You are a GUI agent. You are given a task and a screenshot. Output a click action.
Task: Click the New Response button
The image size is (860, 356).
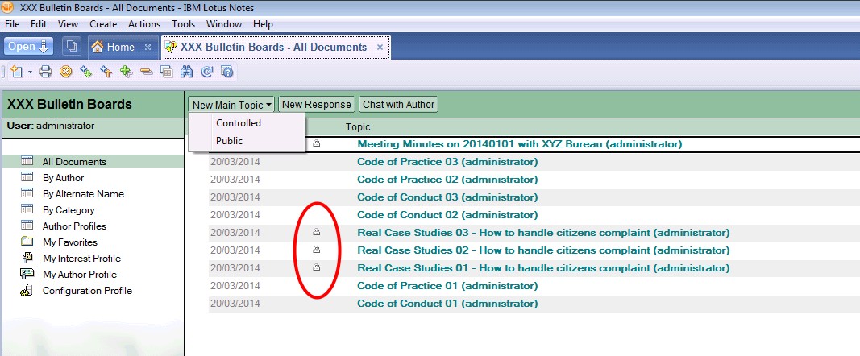(x=317, y=105)
